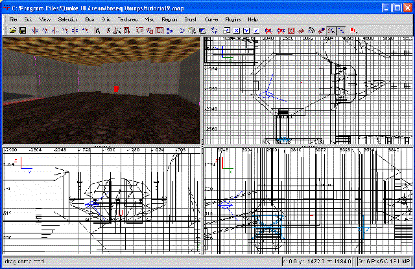This screenshot has height=269, width=415.
Task: Open the Textures menu
Action: (128, 19)
